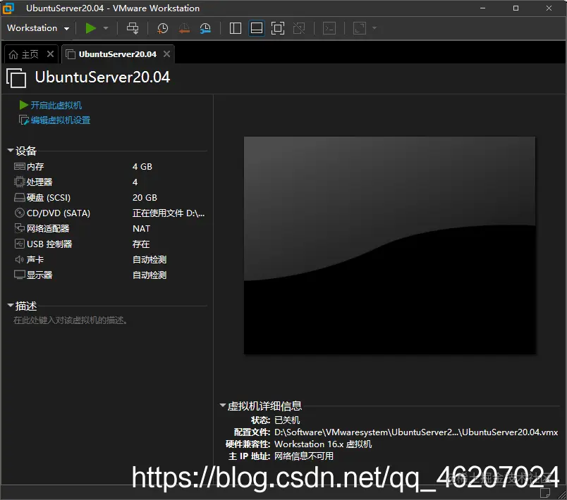This screenshot has height=500, width=567.
Task: Close the UbuntuServer20.04 tab
Action: click(x=166, y=54)
